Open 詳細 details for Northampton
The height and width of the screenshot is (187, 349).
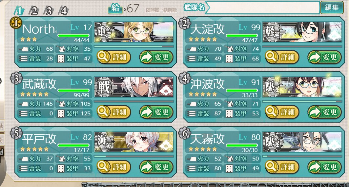(x=114, y=57)
